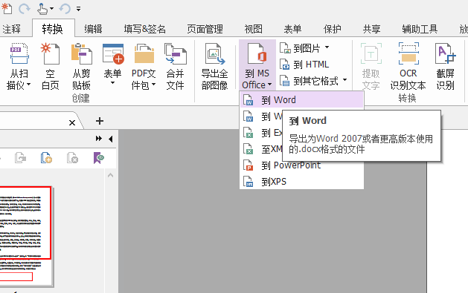Select 到 Word menu item

[x=301, y=100]
